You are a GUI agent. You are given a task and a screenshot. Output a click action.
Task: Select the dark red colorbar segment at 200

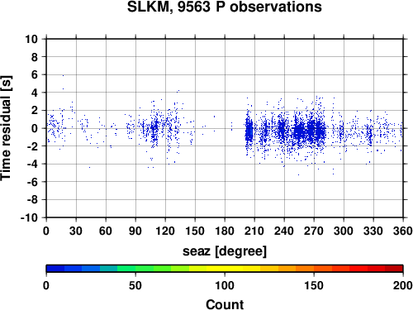click(x=394, y=269)
